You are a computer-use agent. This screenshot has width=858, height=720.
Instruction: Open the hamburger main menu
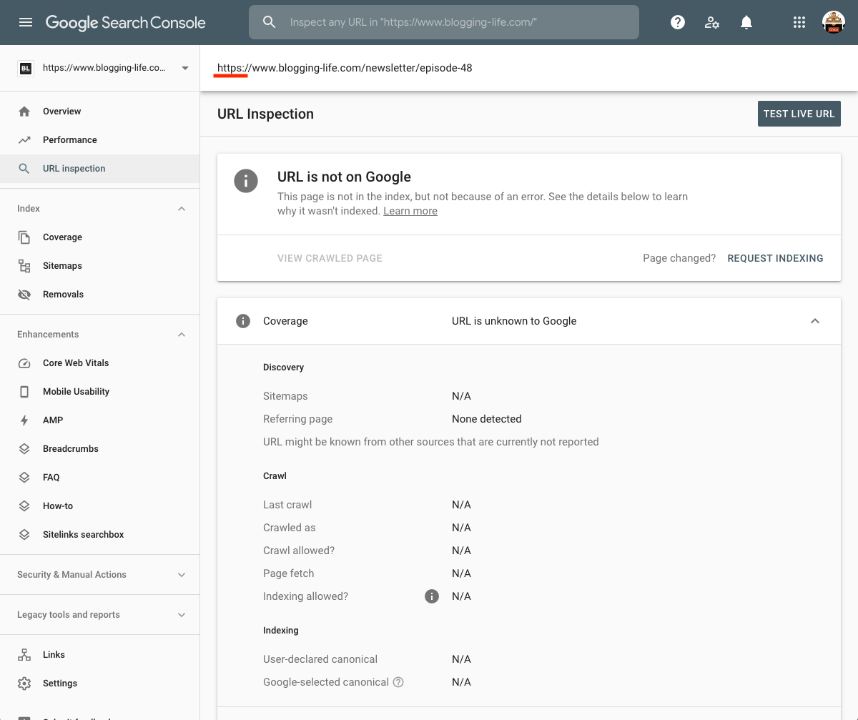pyautogui.click(x=26, y=22)
